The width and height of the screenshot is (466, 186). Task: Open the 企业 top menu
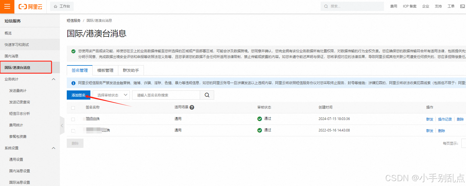click(x=425, y=6)
